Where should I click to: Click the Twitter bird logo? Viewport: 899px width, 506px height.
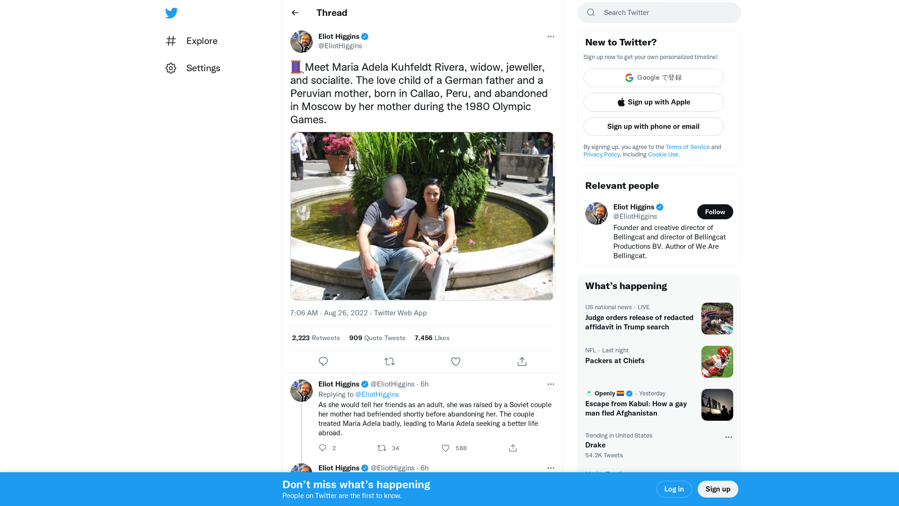click(x=171, y=13)
